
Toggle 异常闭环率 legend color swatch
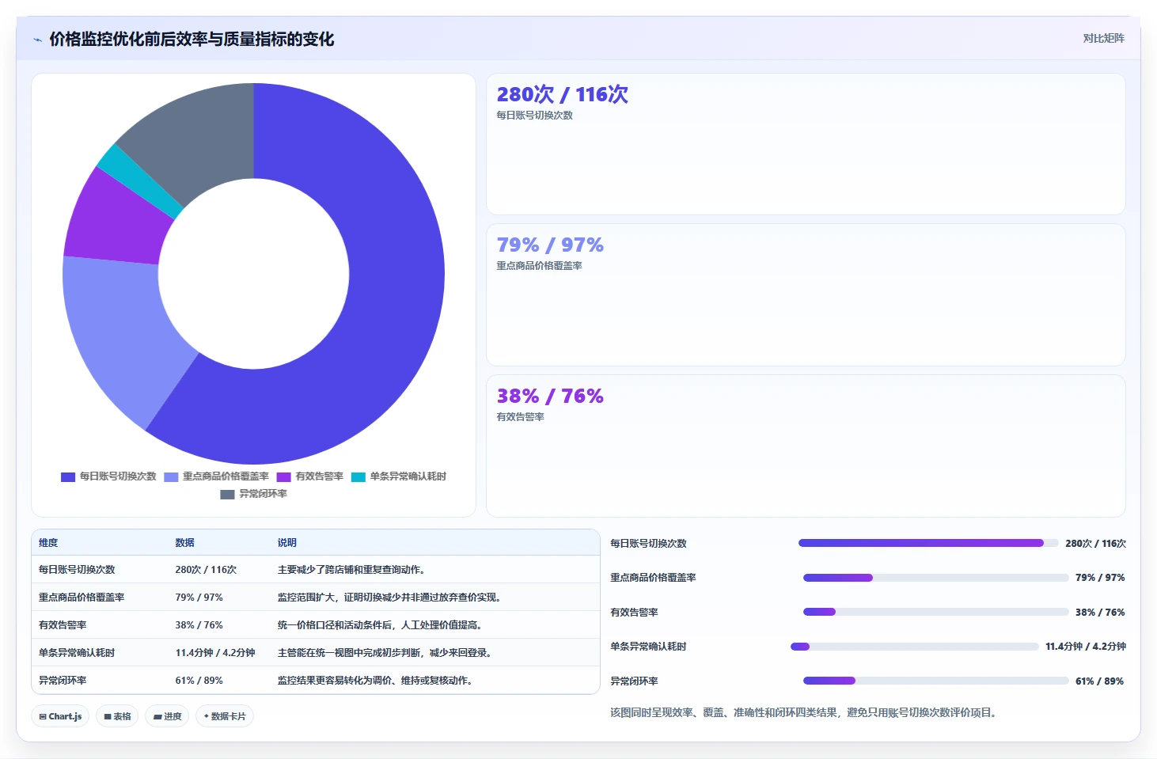[x=227, y=494]
